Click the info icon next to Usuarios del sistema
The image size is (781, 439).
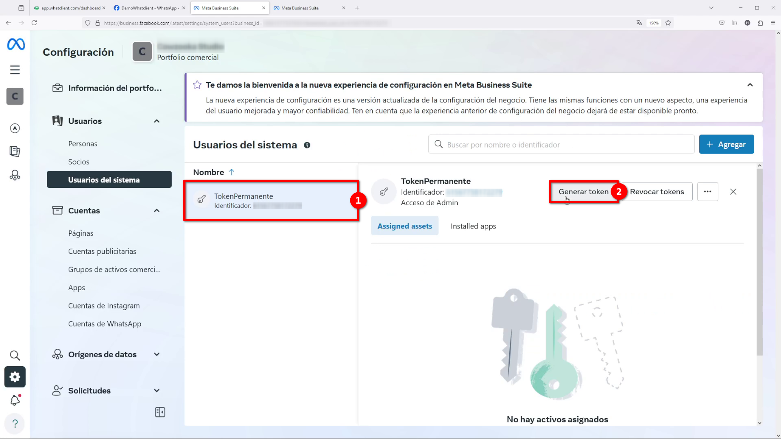(307, 145)
